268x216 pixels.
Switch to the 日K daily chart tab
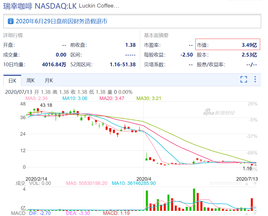coord(12,81)
